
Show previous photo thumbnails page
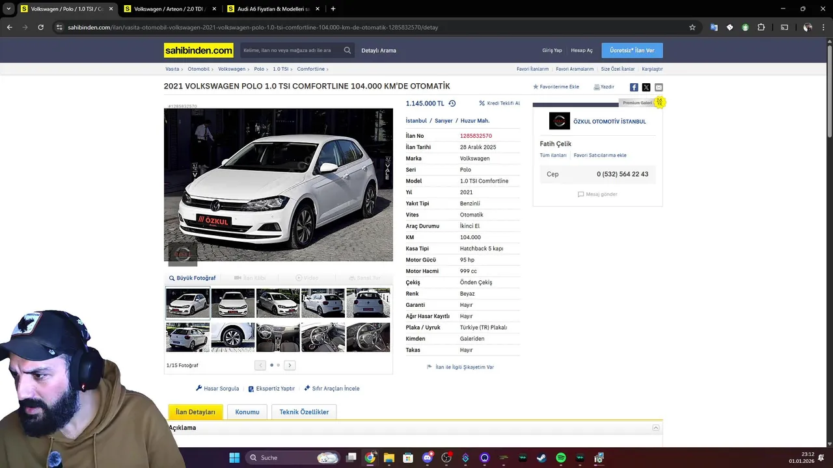point(260,365)
